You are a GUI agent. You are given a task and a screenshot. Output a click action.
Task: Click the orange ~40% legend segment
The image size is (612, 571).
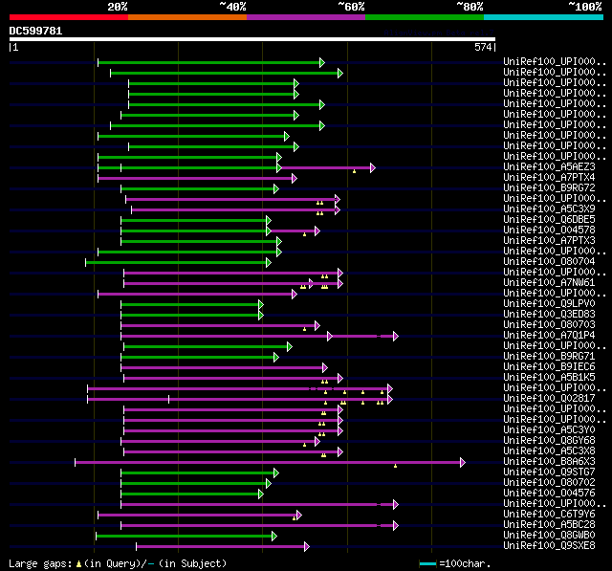[187, 17]
